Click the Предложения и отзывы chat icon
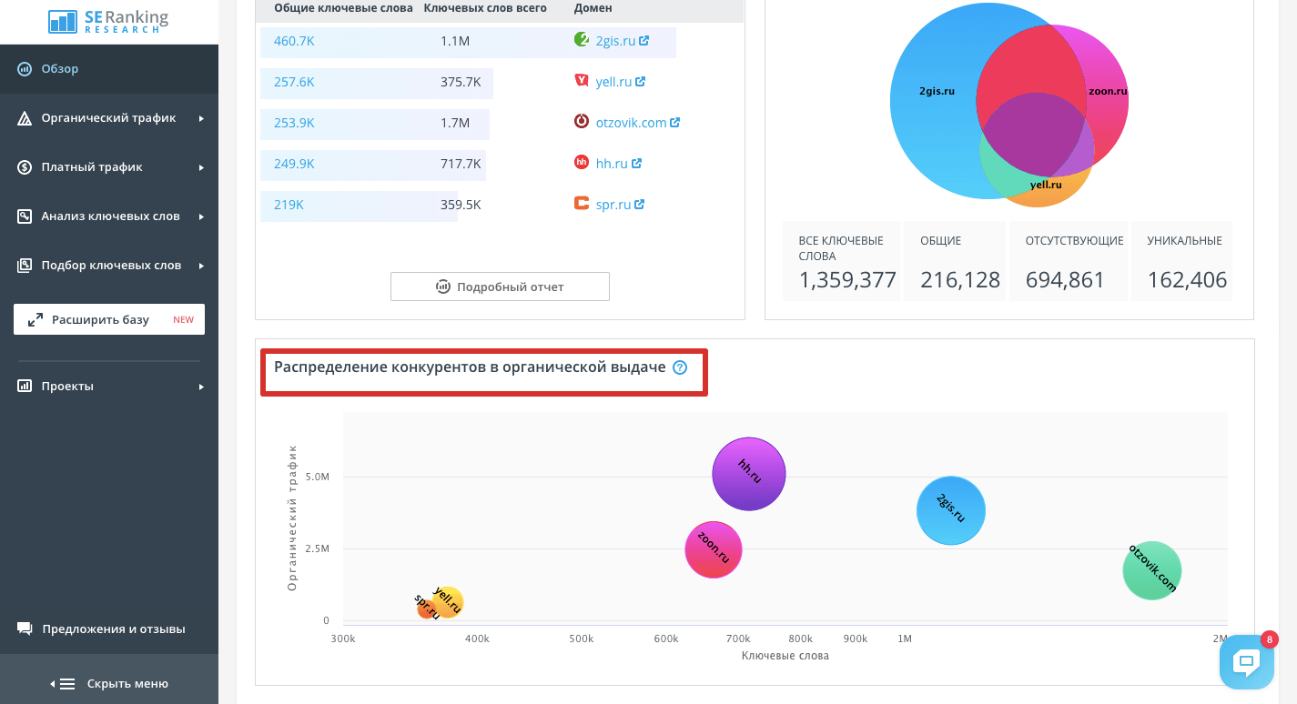This screenshot has height=704, width=1297. tap(25, 629)
